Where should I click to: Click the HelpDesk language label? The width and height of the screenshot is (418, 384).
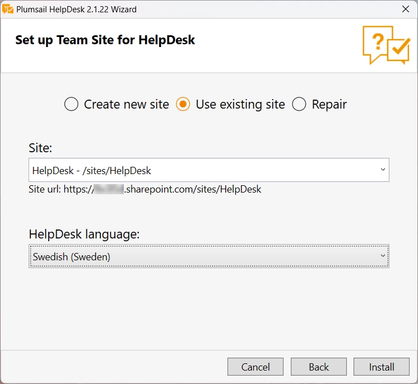click(x=84, y=235)
